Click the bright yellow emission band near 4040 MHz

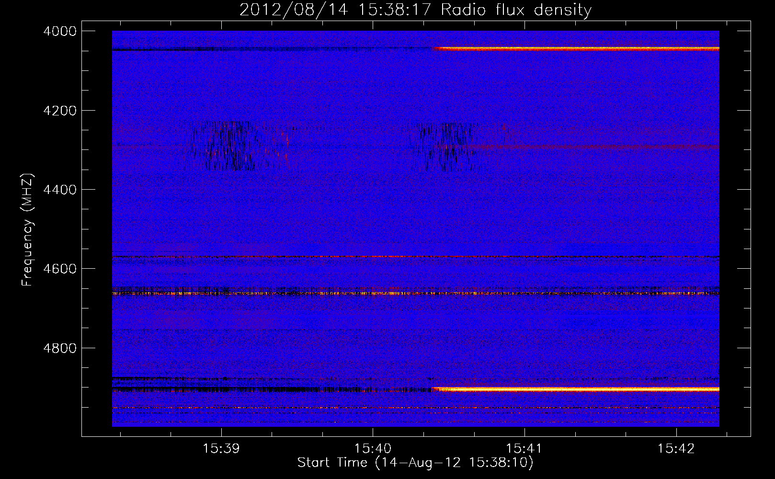pos(576,48)
